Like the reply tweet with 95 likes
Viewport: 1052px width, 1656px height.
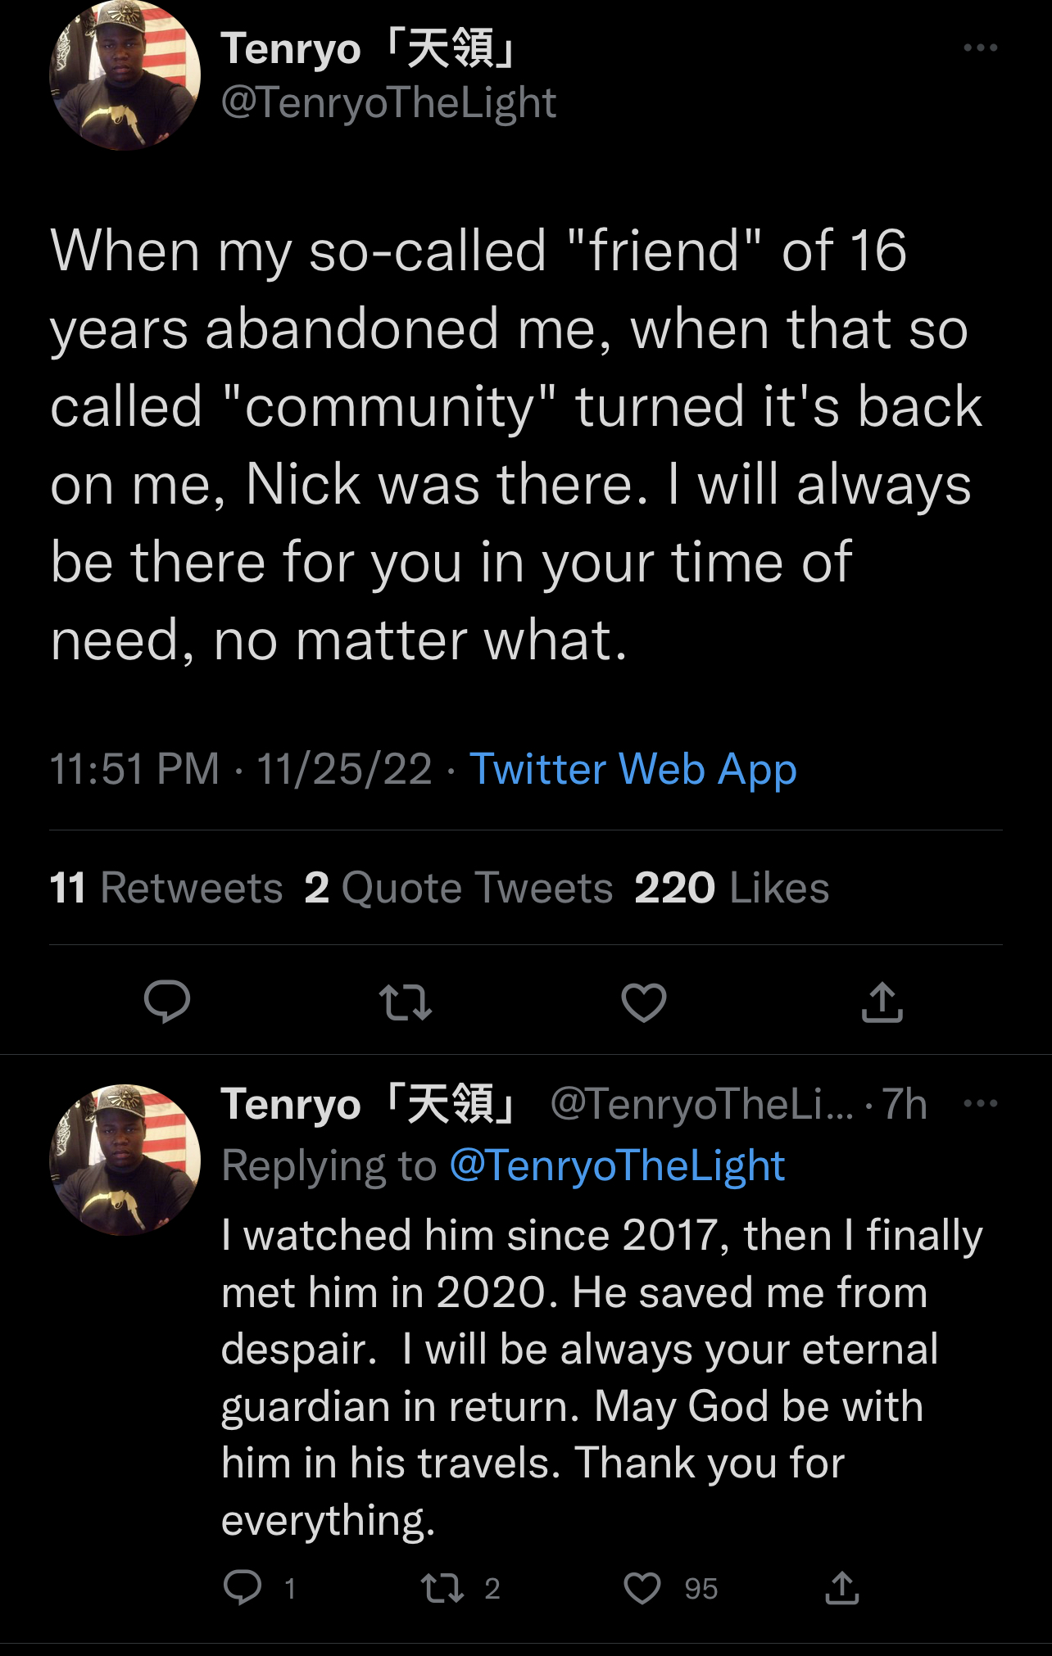pyautogui.click(x=642, y=1588)
